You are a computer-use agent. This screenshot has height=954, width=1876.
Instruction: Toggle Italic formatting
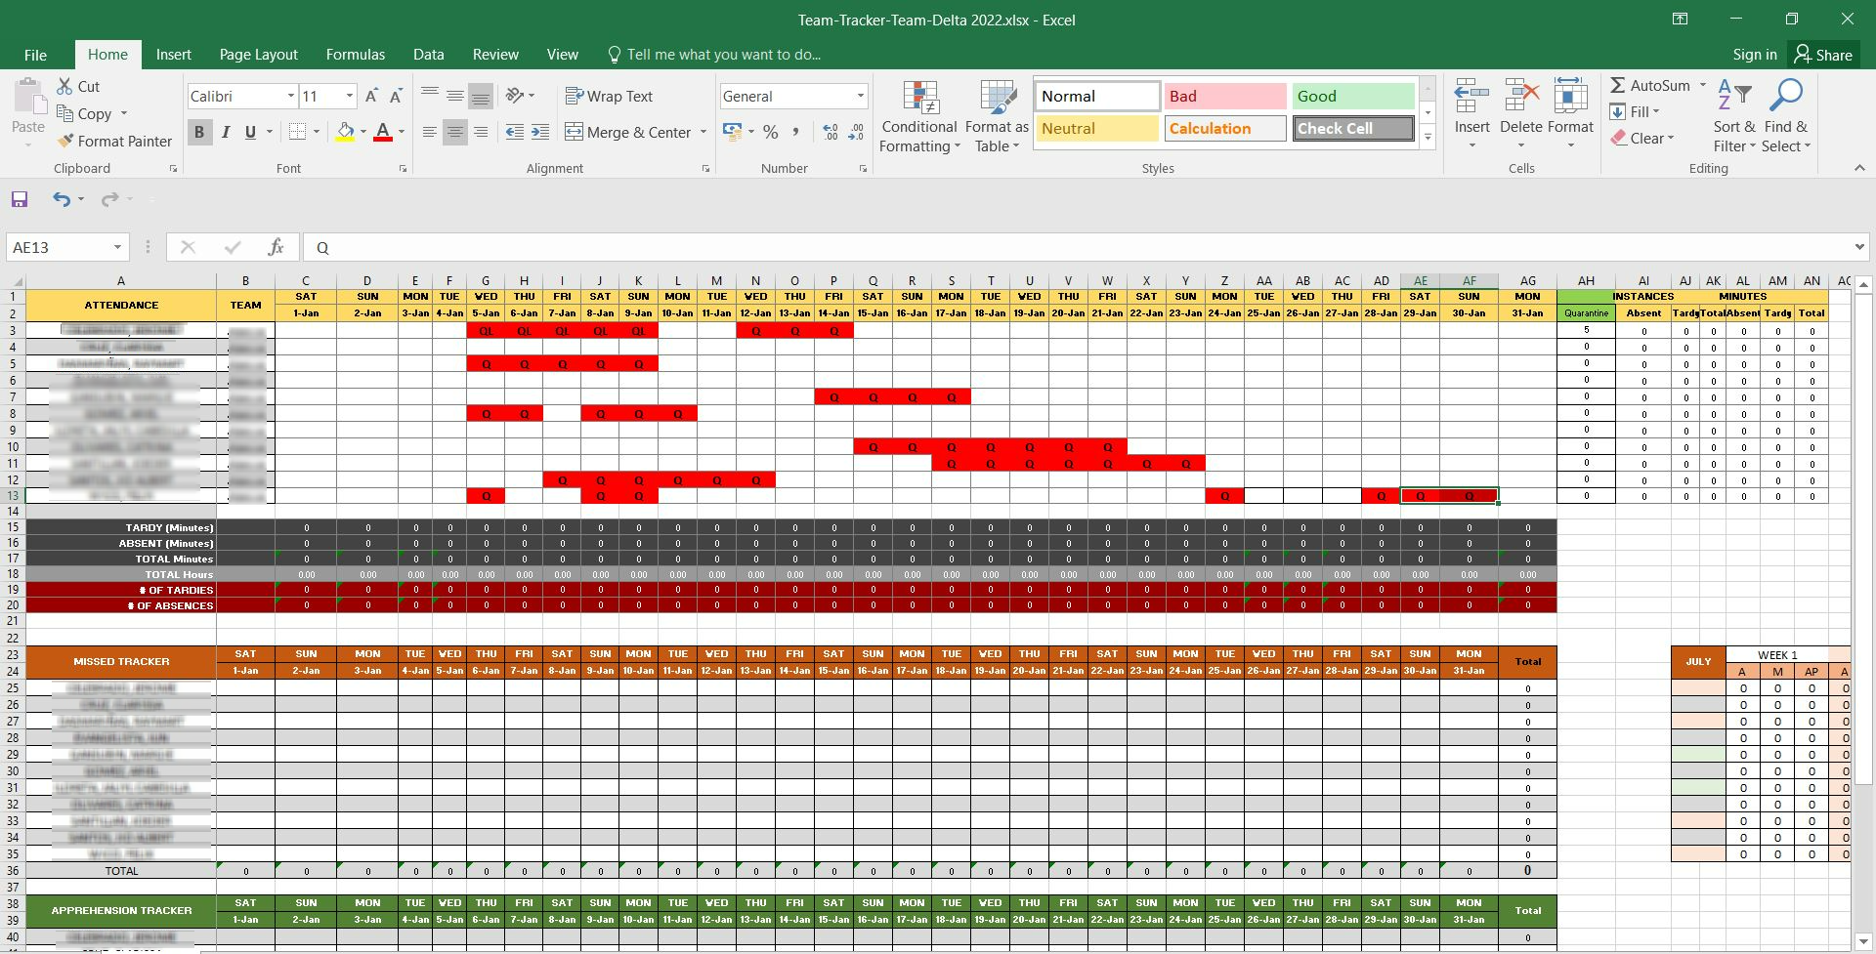(226, 132)
